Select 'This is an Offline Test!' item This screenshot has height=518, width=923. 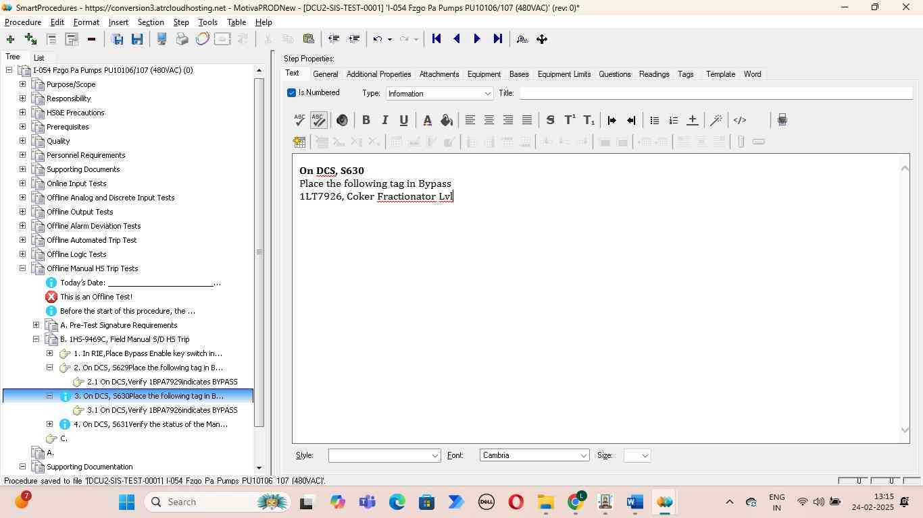(x=96, y=297)
